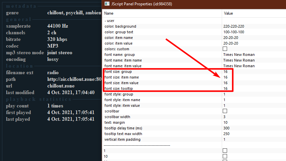This screenshot has height=161, width=286.
Task: Collapse the user properties group
Action: [x=110, y=21]
